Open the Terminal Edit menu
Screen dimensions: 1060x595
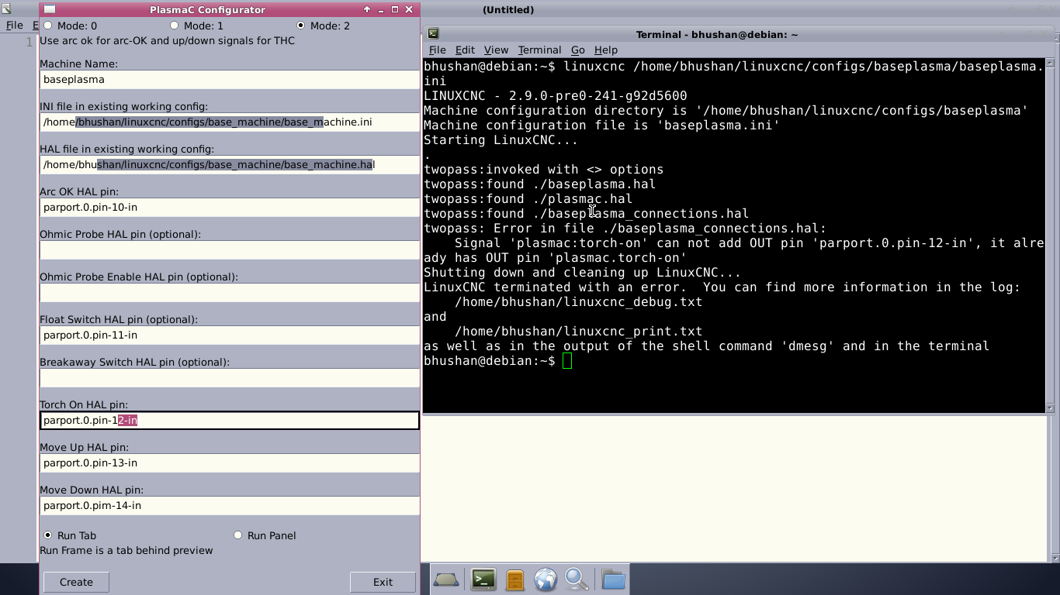(465, 50)
